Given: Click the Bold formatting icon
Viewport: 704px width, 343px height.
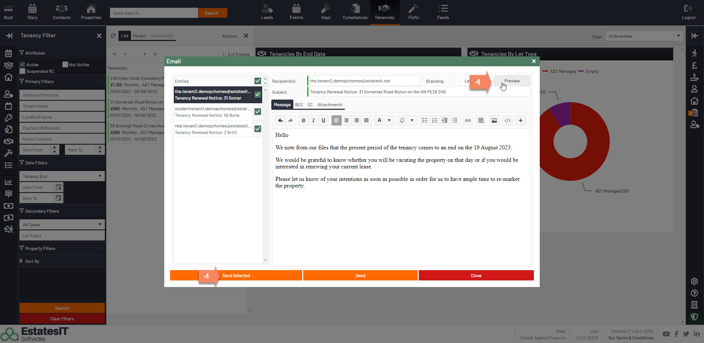Looking at the screenshot, I should click(x=303, y=120).
